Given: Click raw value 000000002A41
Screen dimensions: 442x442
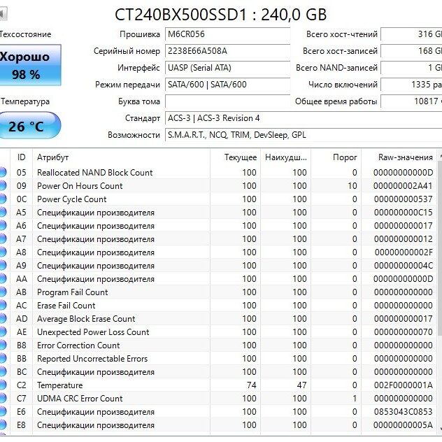Looking at the screenshot, I should [403, 186].
